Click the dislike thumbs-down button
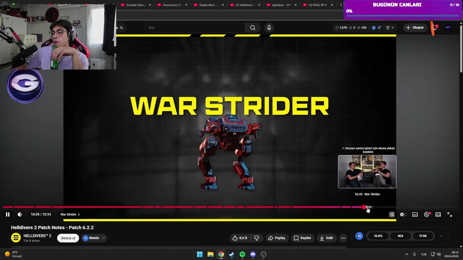Screen dimensions: 463x260 257,238
